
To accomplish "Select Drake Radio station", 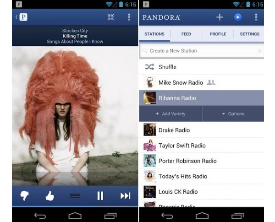I will coord(202,130).
